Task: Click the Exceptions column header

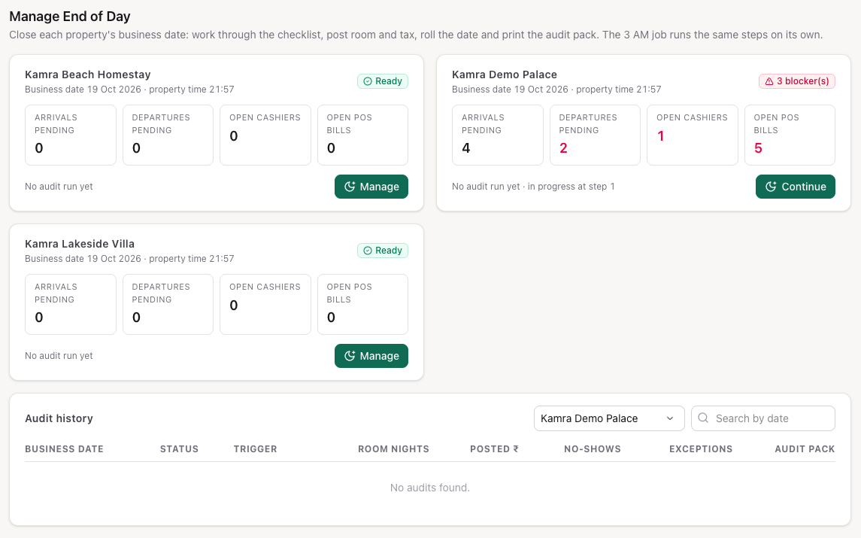Action: point(701,449)
